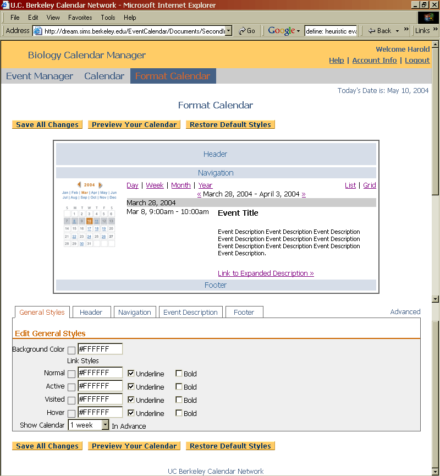Open the Help link in header
Image resolution: width=440 pixels, height=476 pixels.
[337, 60]
